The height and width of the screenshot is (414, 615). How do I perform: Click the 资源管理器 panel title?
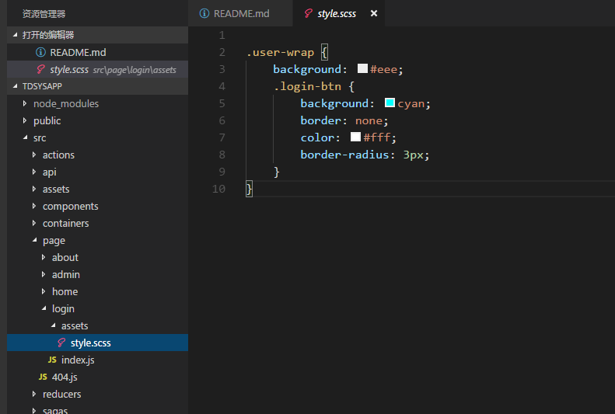coord(44,14)
